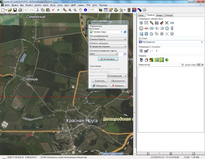
Task: Toggle the All button in Навигатор header
Action: pyautogui.click(x=199, y=64)
